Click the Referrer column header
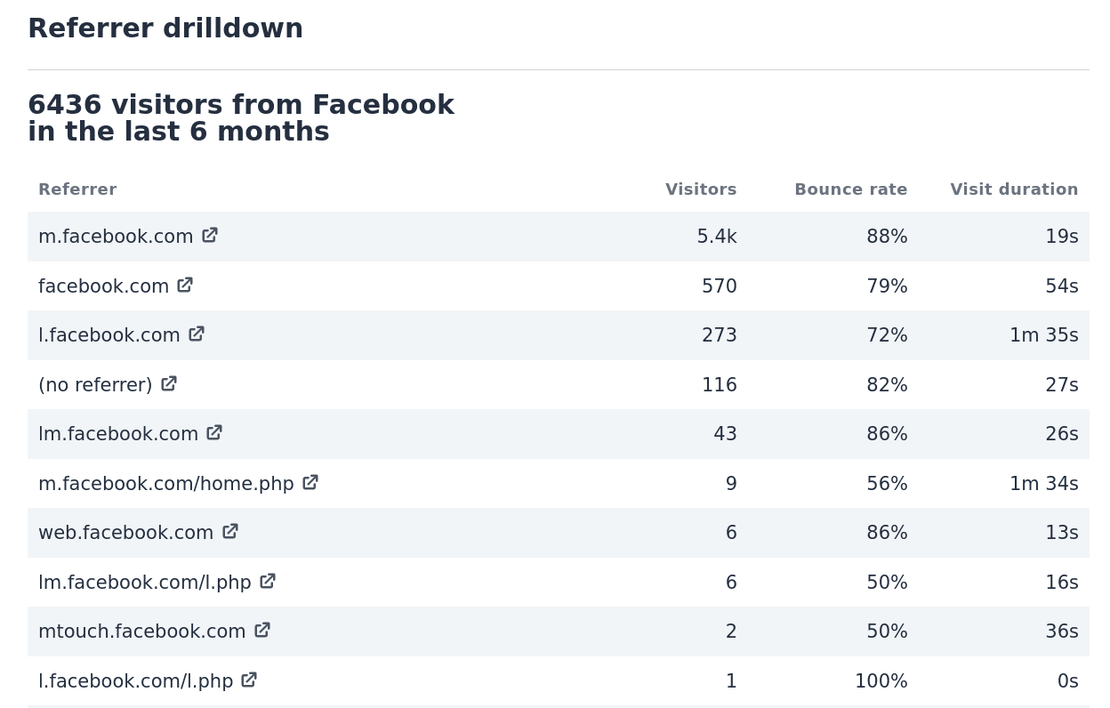This screenshot has width=1110, height=708. pyautogui.click(x=77, y=189)
